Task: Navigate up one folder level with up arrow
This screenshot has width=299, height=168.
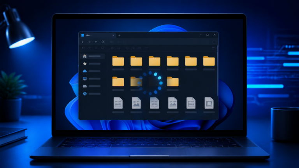Action: (96, 42)
